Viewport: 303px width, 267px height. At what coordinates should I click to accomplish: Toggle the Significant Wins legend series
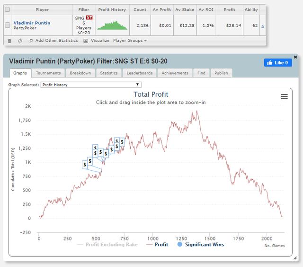(201, 245)
